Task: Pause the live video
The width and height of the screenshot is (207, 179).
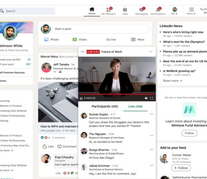Action: click(x=81, y=98)
